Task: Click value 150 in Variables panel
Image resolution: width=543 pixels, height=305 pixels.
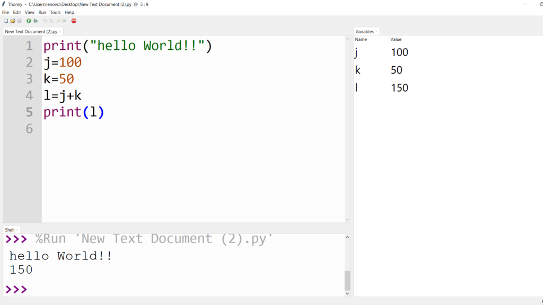Action: pyautogui.click(x=399, y=88)
